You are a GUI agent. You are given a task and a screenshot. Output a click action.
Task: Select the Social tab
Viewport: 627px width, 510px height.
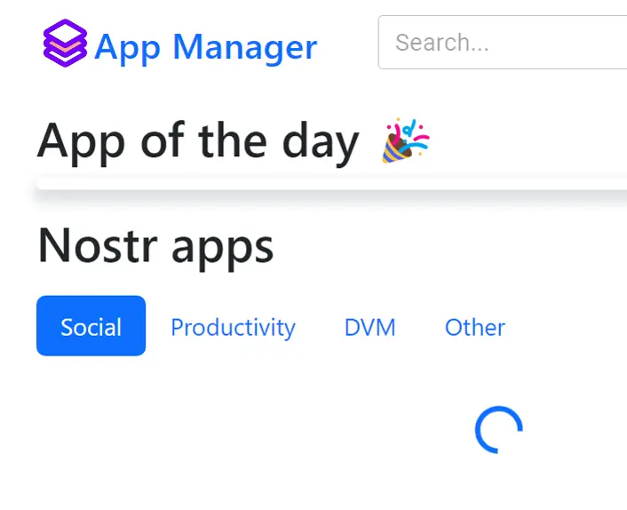(91, 326)
